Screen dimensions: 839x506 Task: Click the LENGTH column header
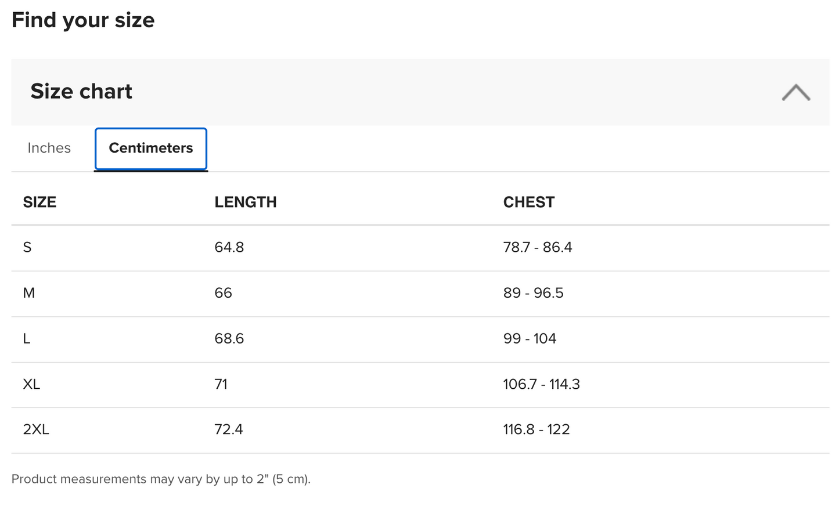click(246, 202)
